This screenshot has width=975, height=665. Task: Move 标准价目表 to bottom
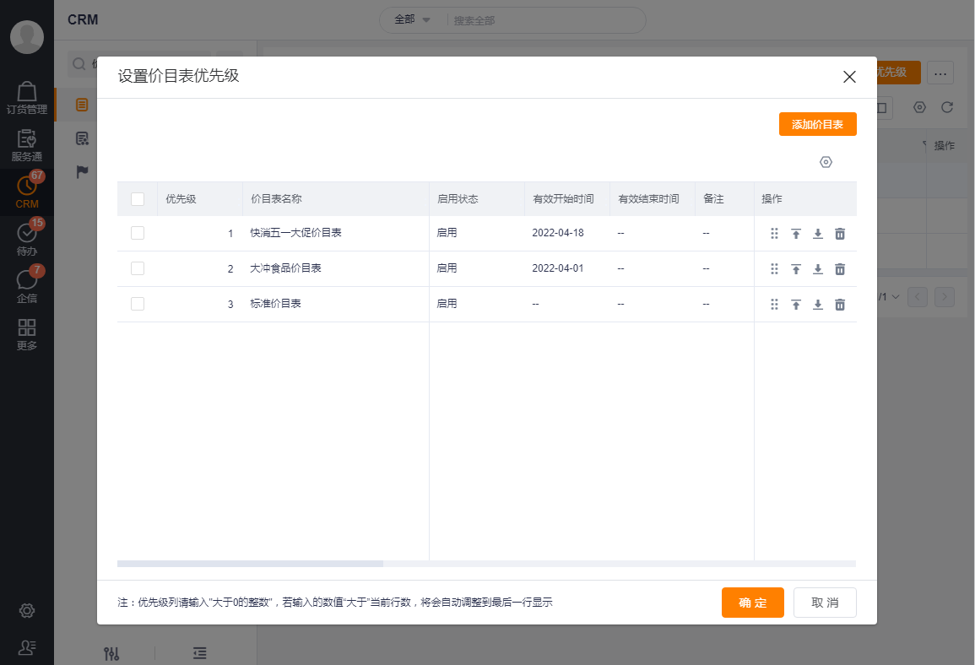818,305
